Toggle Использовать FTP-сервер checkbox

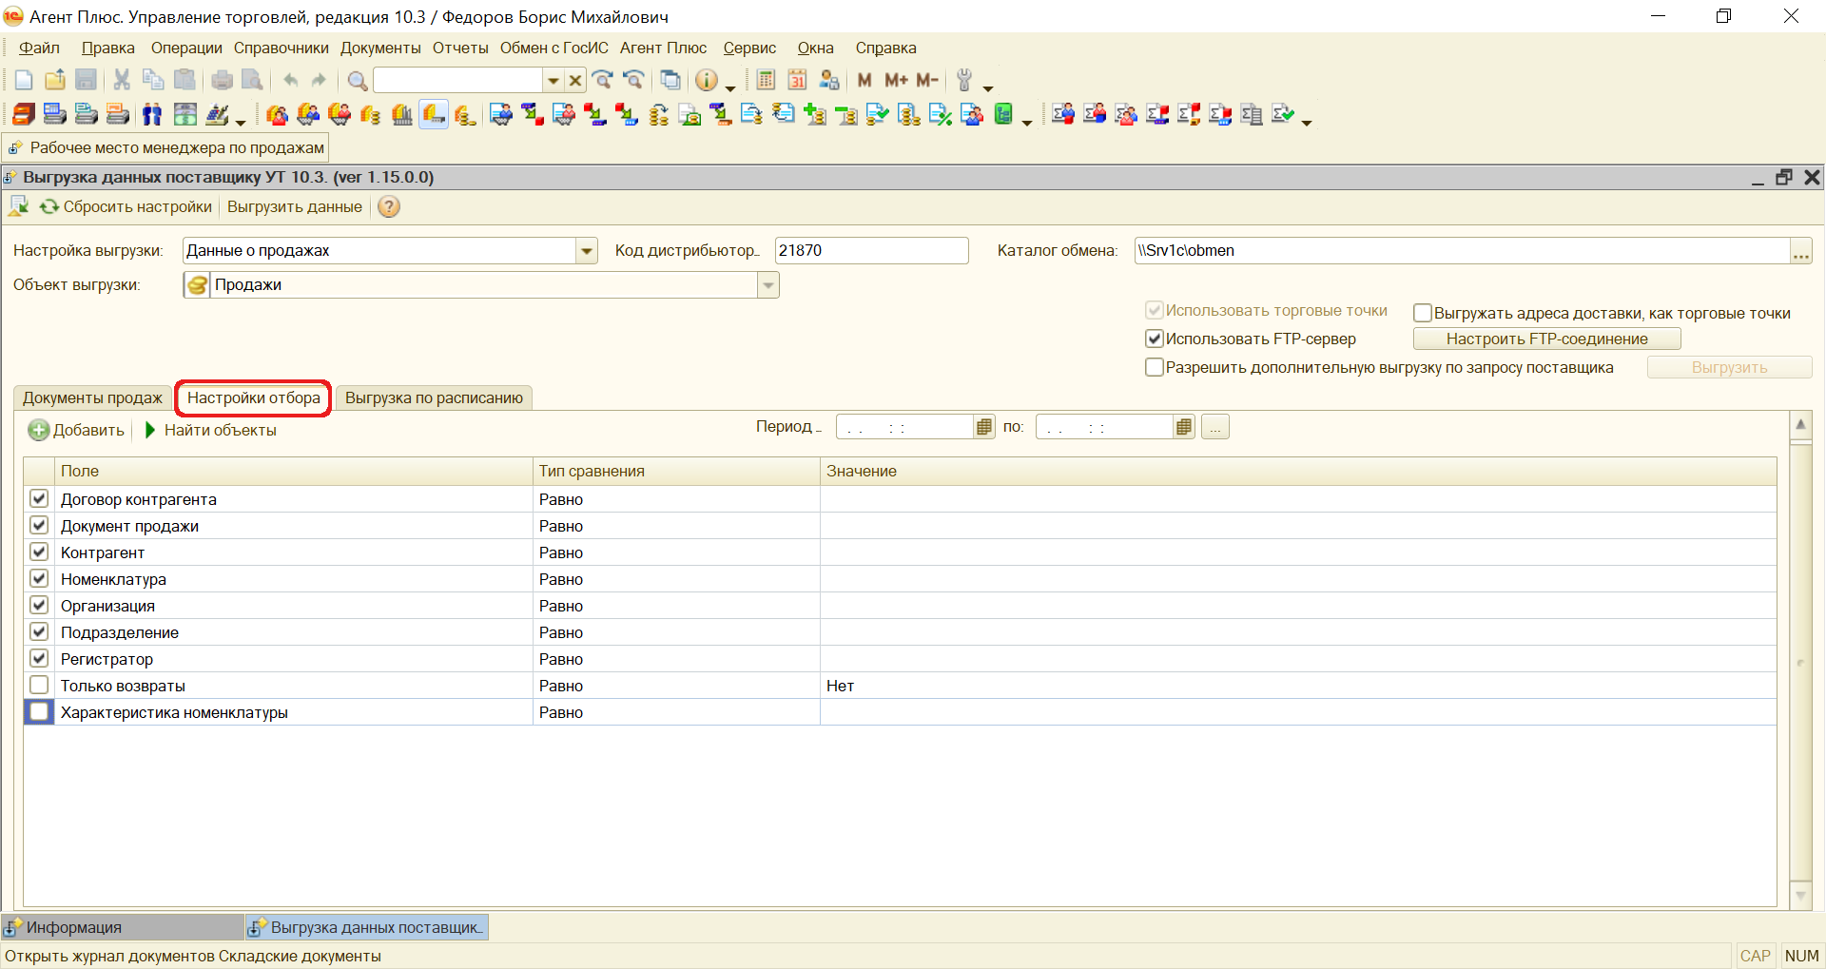[x=1155, y=339]
